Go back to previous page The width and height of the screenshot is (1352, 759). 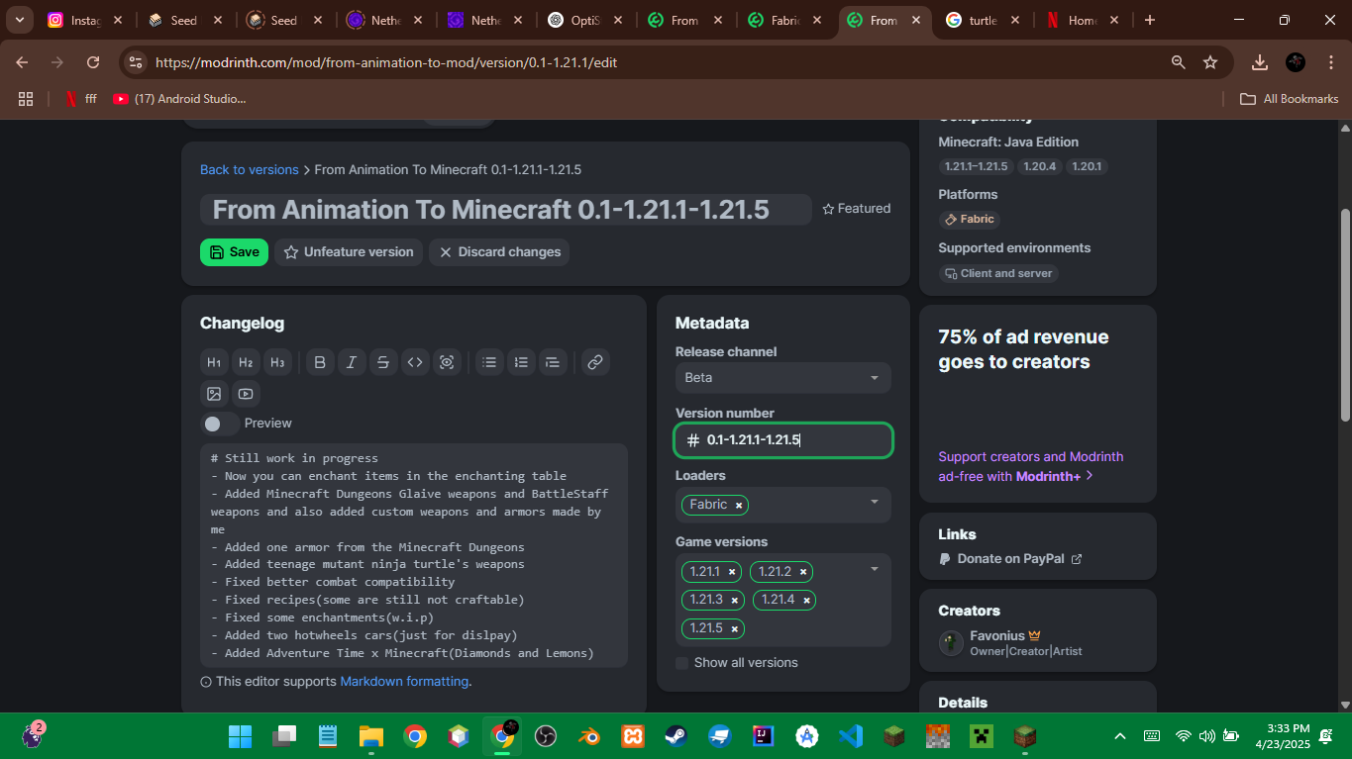pos(23,62)
